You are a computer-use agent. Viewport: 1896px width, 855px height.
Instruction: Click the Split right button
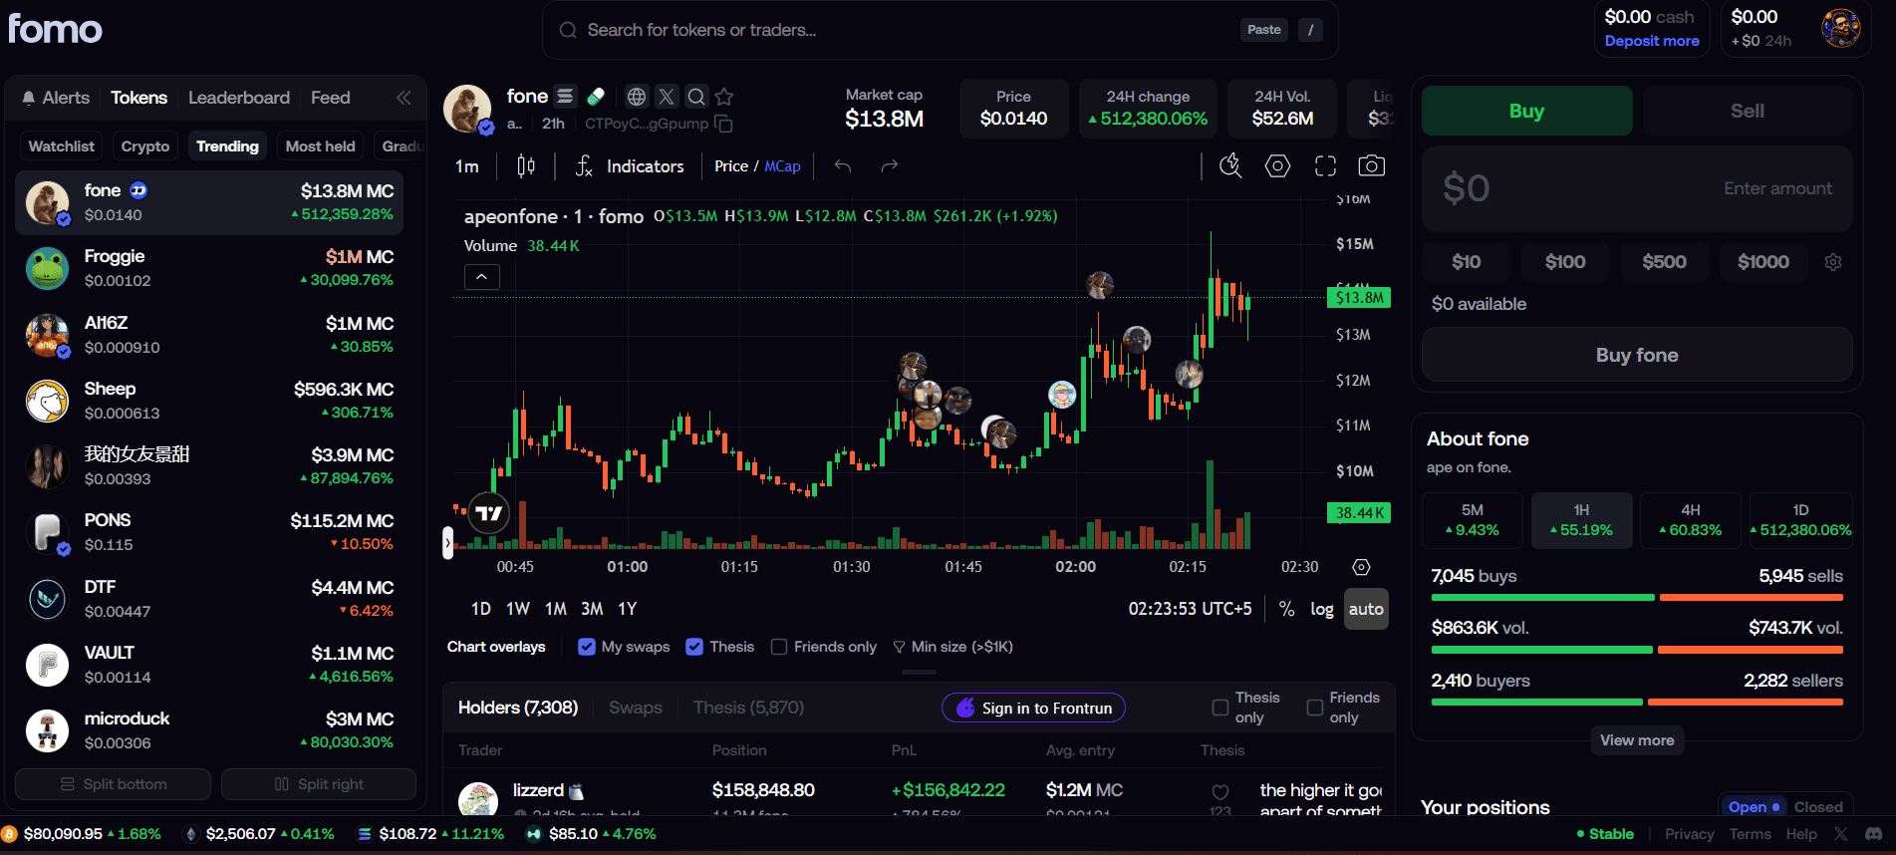pos(319,784)
